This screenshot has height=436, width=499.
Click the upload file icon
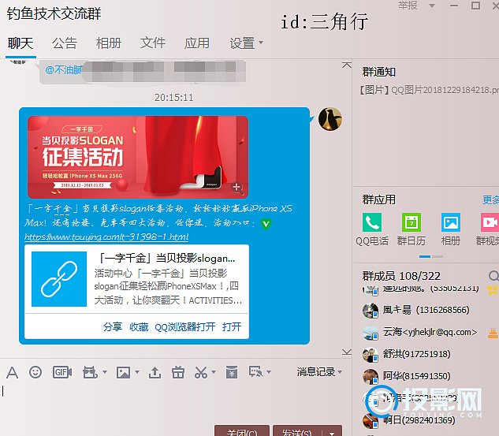click(x=155, y=372)
